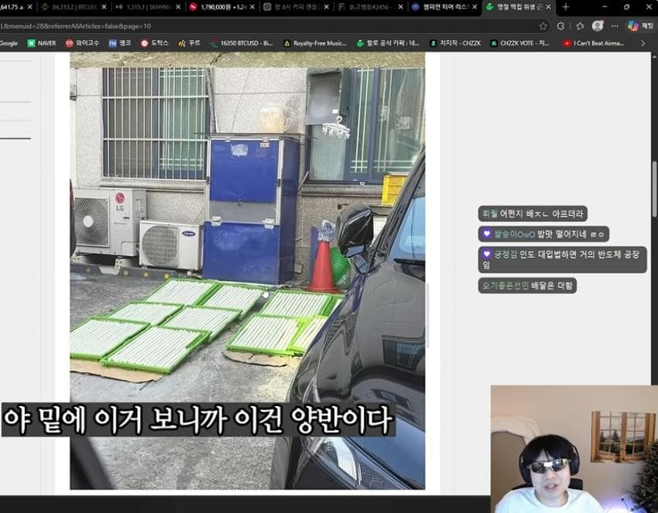This screenshot has height=513, width=658.
Task: Open the favorites list icon
Action: [580, 26]
